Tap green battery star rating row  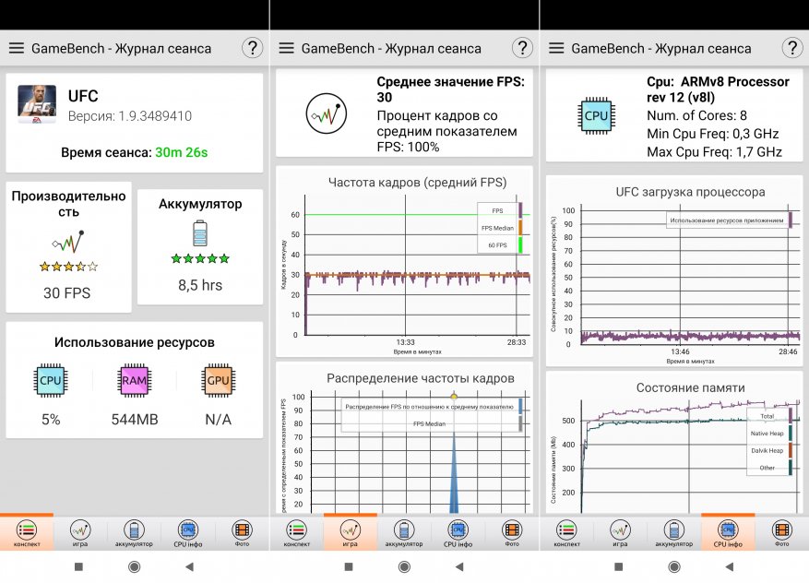coord(199,258)
